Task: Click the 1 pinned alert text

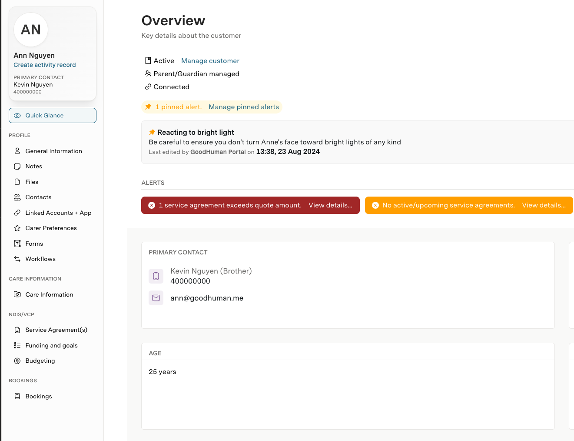Action: click(x=179, y=107)
